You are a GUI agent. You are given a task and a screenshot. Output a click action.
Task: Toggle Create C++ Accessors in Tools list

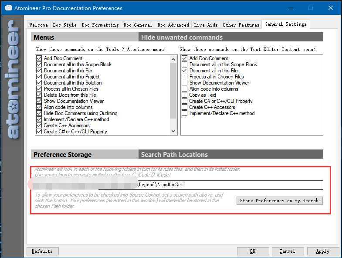(39, 126)
